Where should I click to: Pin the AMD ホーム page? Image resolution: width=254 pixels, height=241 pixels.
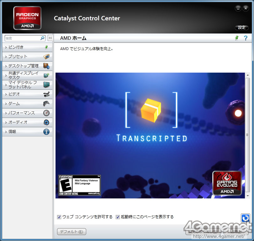237,38
